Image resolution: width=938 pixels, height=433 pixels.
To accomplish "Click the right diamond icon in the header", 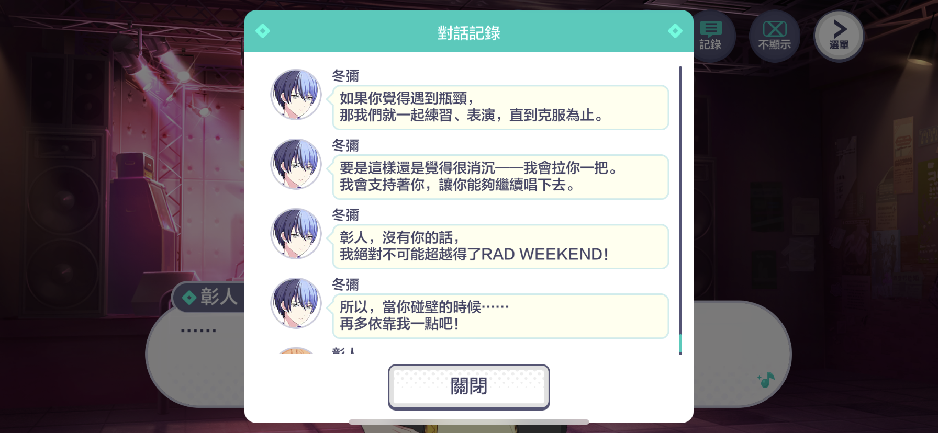I will (675, 31).
